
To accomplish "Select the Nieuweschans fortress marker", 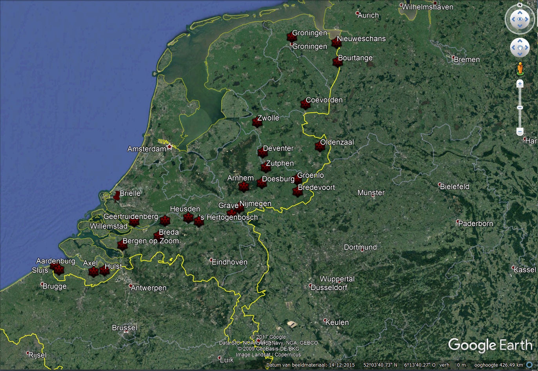I will coord(336,42).
